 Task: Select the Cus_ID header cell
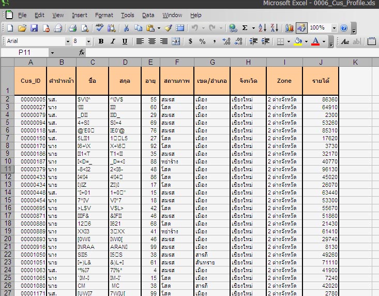tap(31, 81)
